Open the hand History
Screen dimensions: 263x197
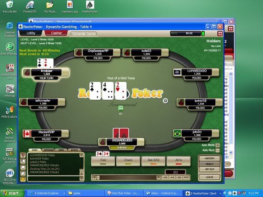pyautogui.click(x=210, y=158)
